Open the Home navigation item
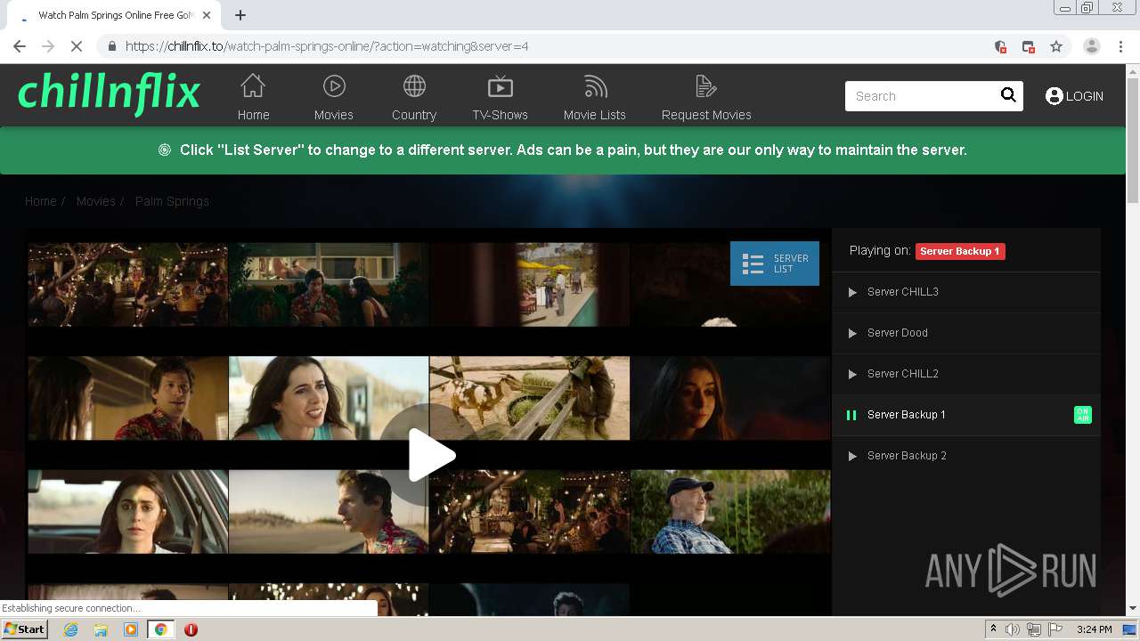 253,97
